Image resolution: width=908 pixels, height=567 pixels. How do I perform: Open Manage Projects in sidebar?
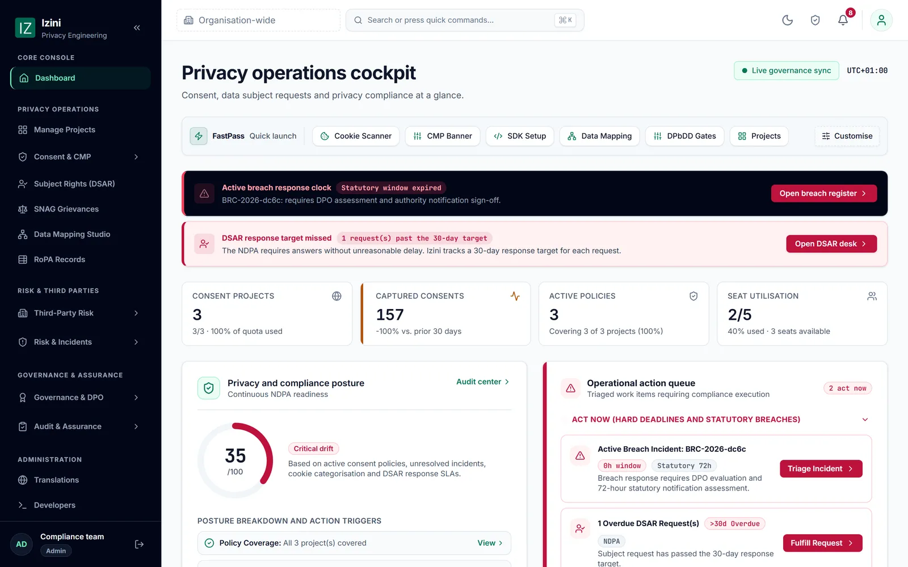click(x=80, y=130)
